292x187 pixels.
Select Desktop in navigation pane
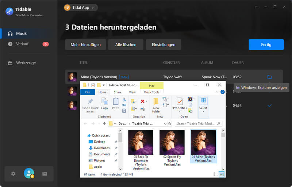[x=100, y=142]
